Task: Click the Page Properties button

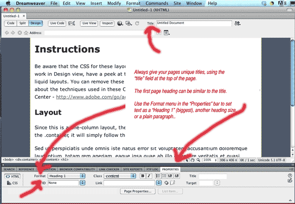Action: pos(138,191)
